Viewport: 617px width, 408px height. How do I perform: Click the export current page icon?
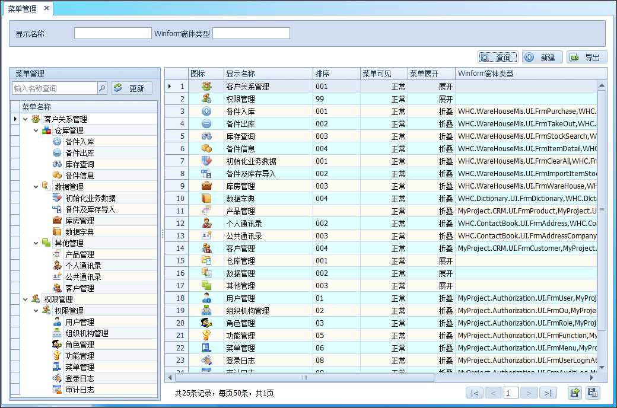pyautogui.click(x=575, y=393)
